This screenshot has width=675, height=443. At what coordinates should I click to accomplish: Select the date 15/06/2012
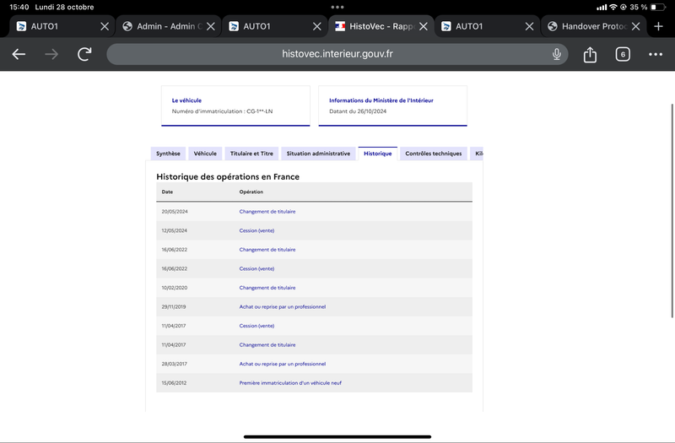click(x=174, y=383)
